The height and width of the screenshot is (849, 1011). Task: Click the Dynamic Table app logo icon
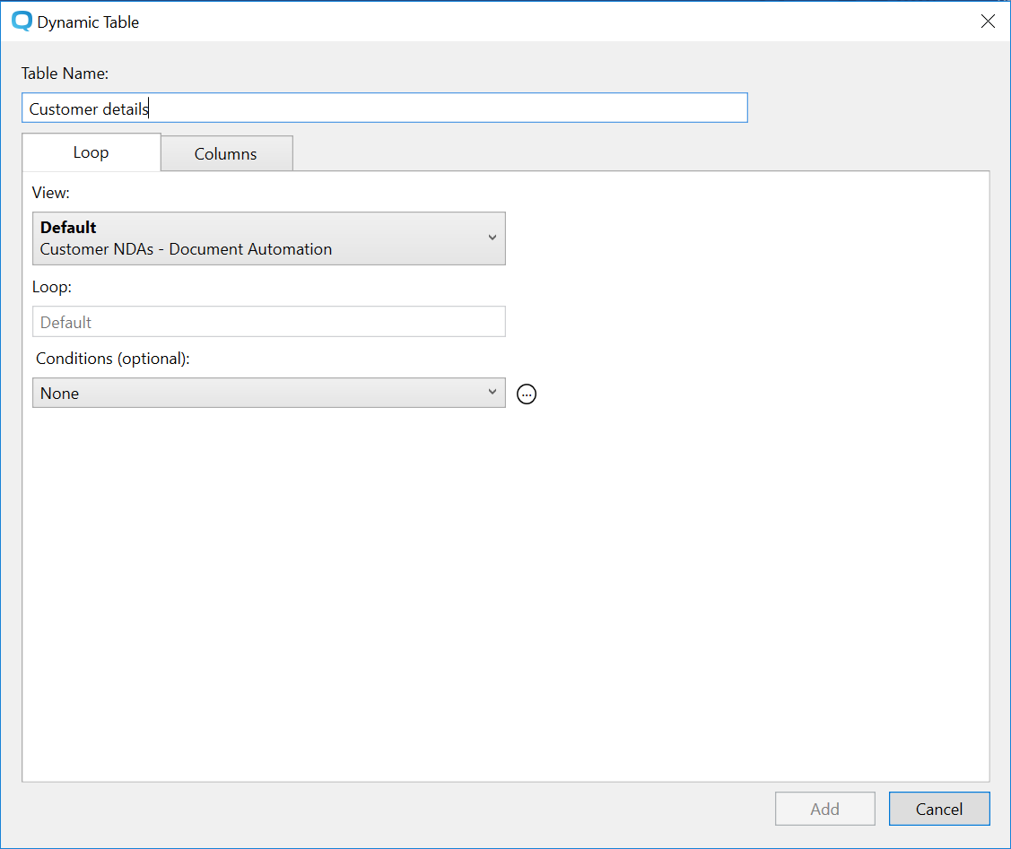pyautogui.click(x=22, y=22)
